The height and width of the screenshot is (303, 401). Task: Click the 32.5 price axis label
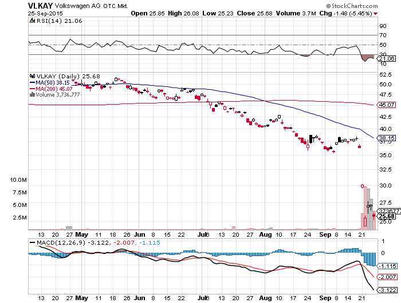click(386, 169)
